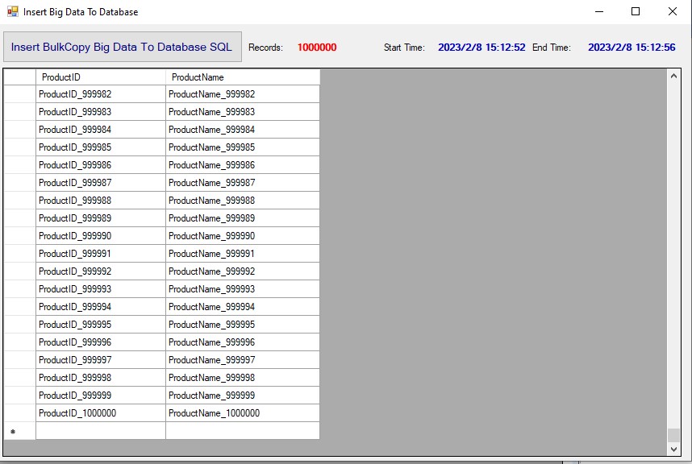692x464 pixels.
Task: Click Insert BulkCopy Big Data To Database SQL button
Action: [x=123, y=47]
